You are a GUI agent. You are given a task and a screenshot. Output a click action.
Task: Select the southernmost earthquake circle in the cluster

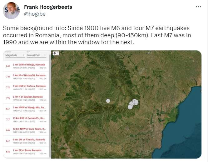(x=130, y=107)
